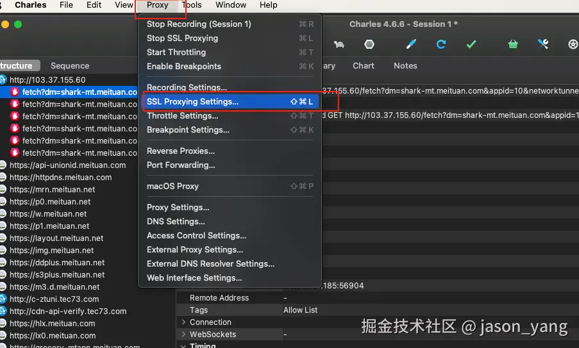
Task: Choose Stop SSL Proxying
Action: point(230,38)
